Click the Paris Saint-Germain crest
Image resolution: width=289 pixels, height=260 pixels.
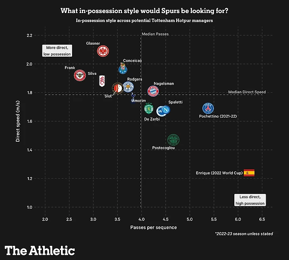click(x=208, y=108)
